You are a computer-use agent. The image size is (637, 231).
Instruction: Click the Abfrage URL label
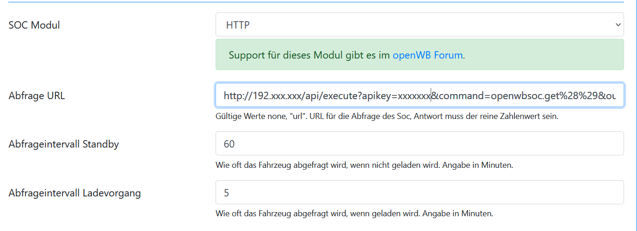tap(37, 96)
